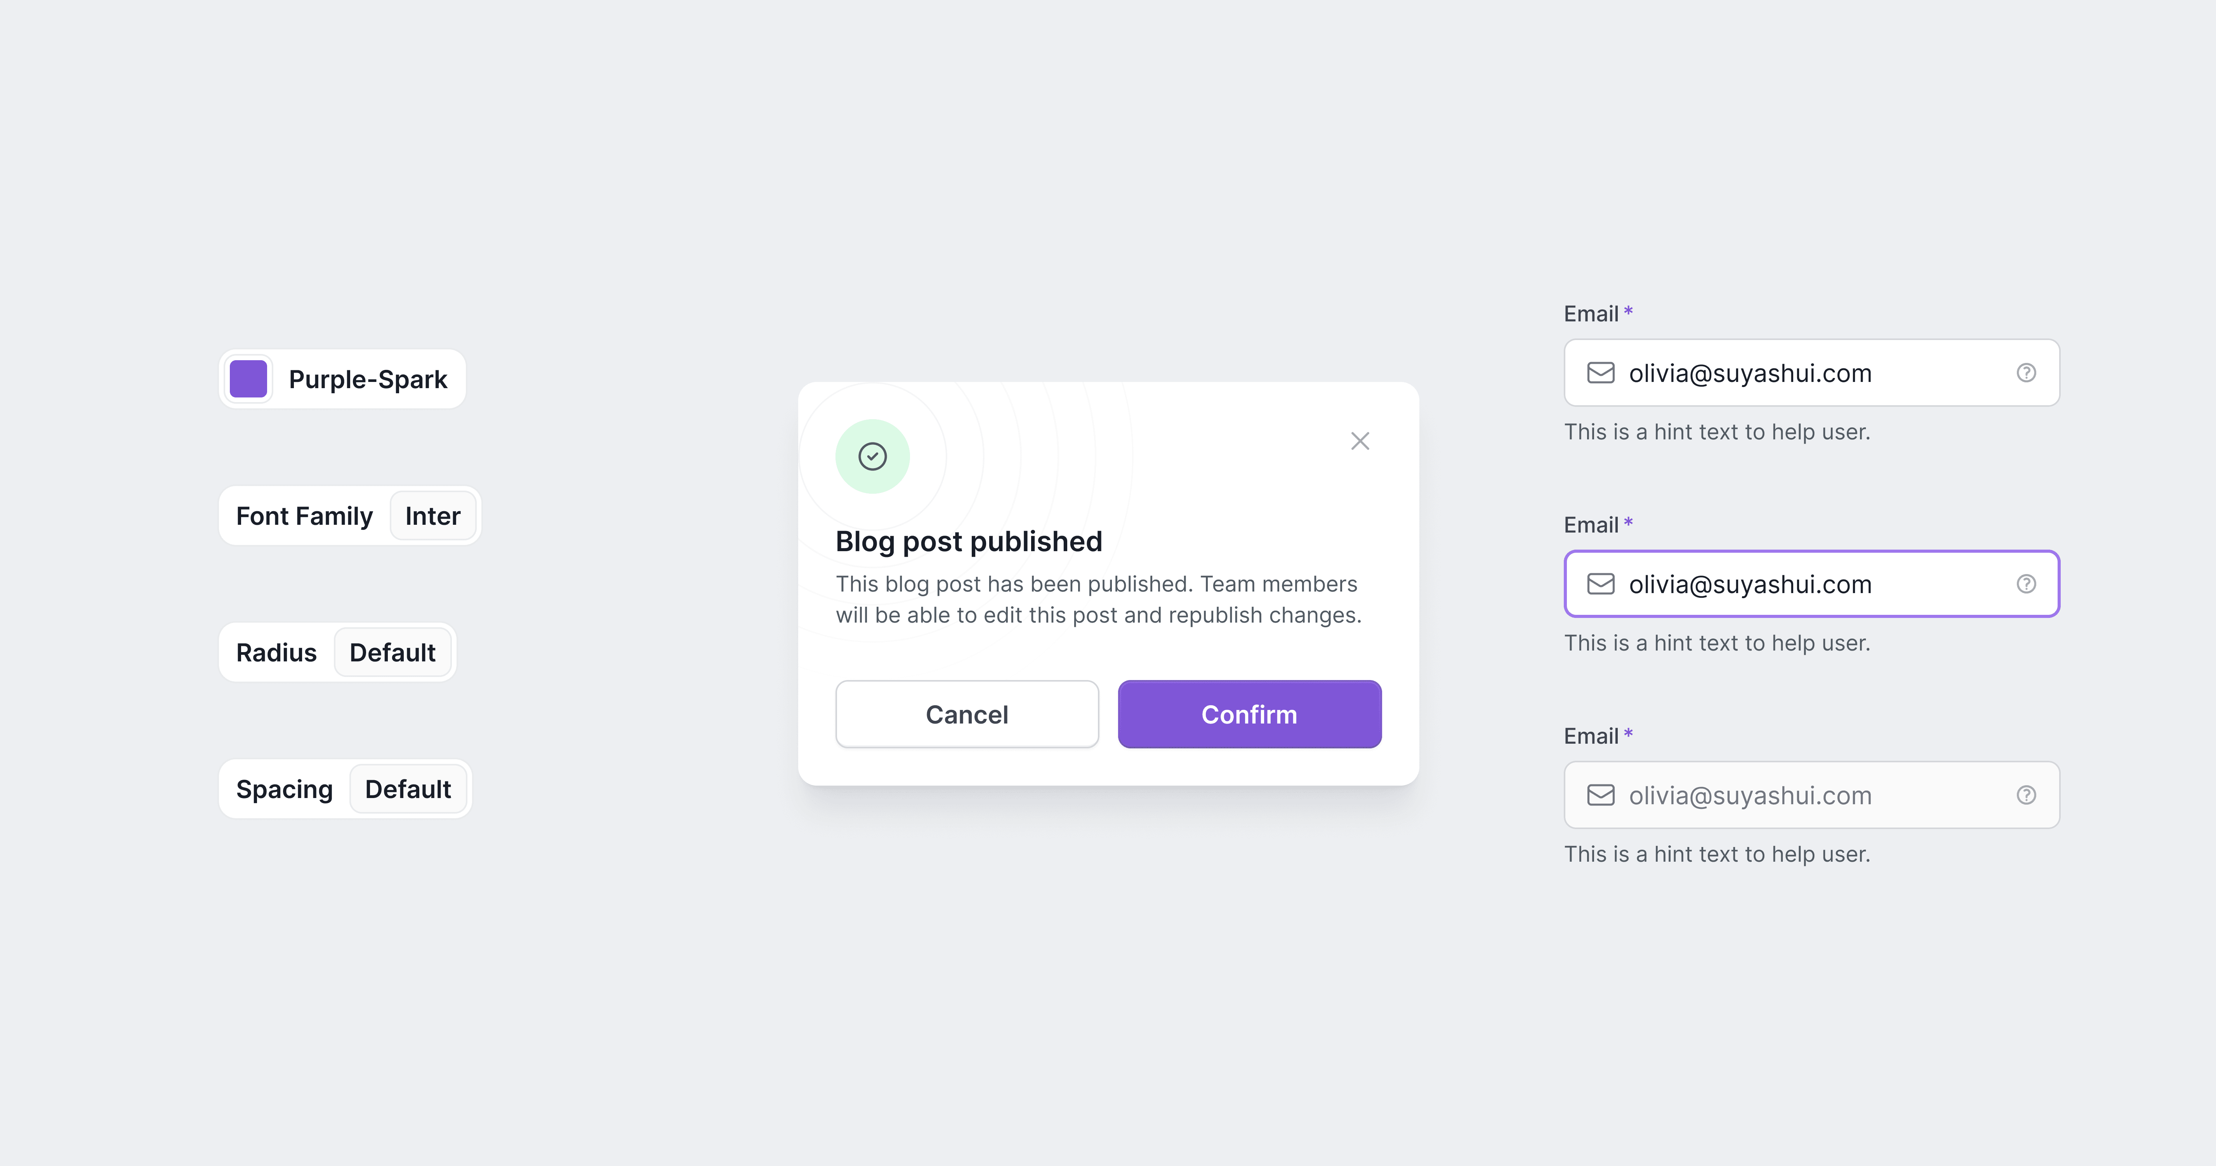Click the Font Family label
The width and height of the screenshot is (2216, 1166).
pos(304,516)
